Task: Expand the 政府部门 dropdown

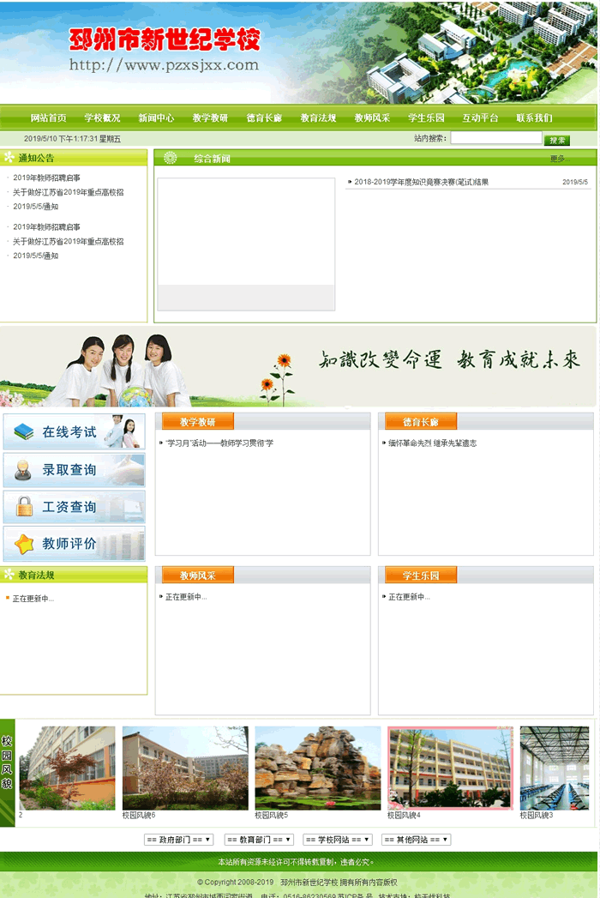Action: (178, 840)
